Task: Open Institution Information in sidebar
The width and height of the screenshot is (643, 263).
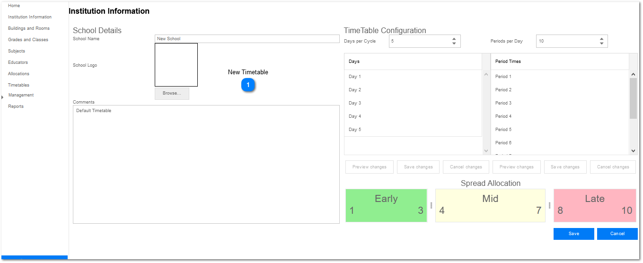Action: pyautogui.click(x=30, y=17)
